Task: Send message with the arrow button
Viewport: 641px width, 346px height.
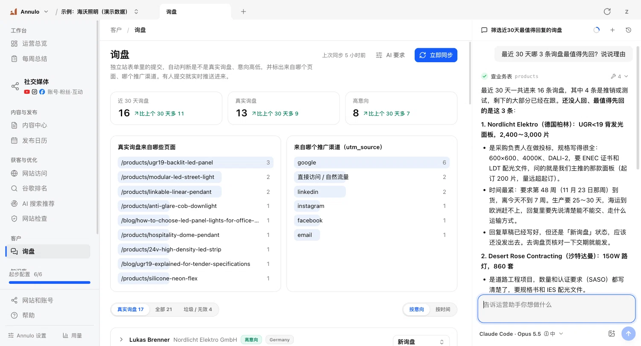Action: click(628, 334)
